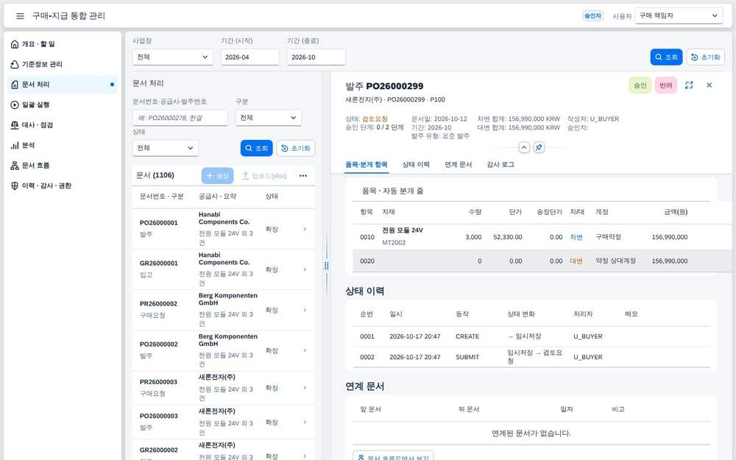
Task: Click the home icon beside 개요
Action: (x=15, y=44)
